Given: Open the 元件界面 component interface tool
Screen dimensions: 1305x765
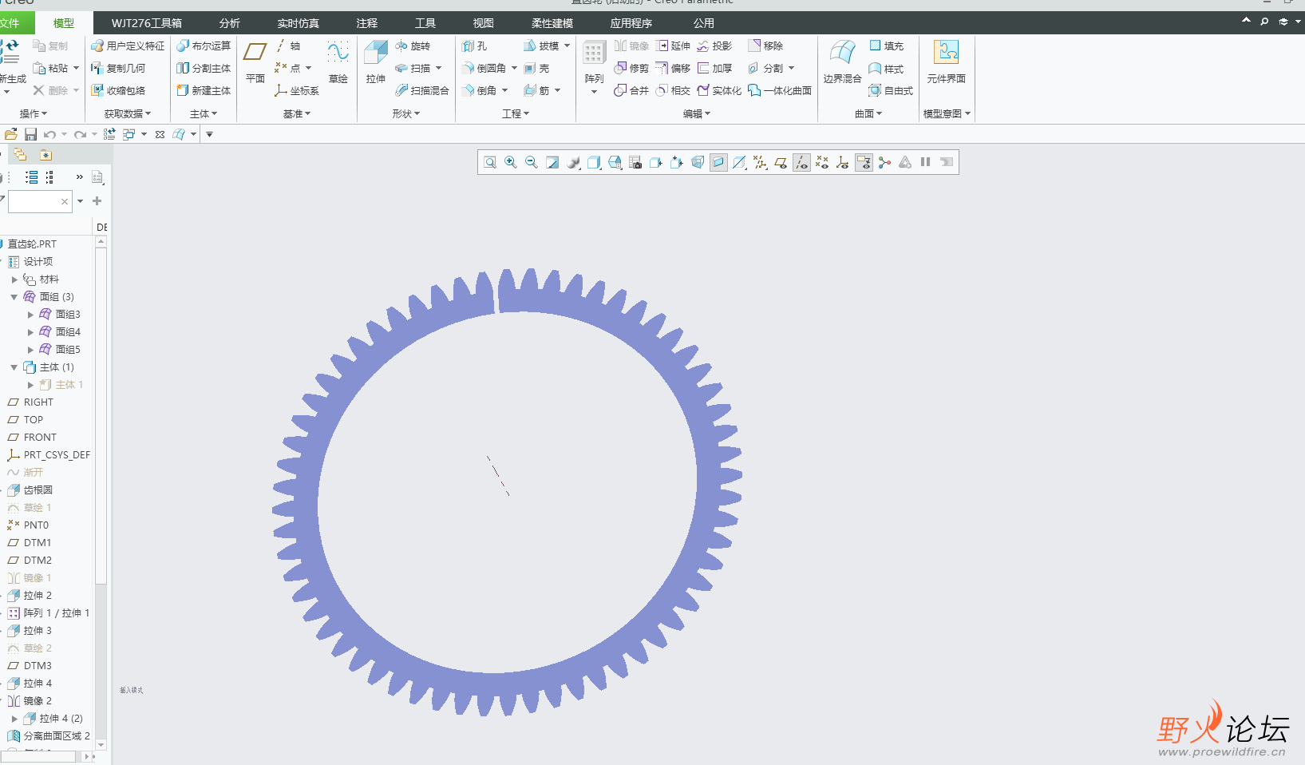Looking at the screenshot, I should pos(947,53).
